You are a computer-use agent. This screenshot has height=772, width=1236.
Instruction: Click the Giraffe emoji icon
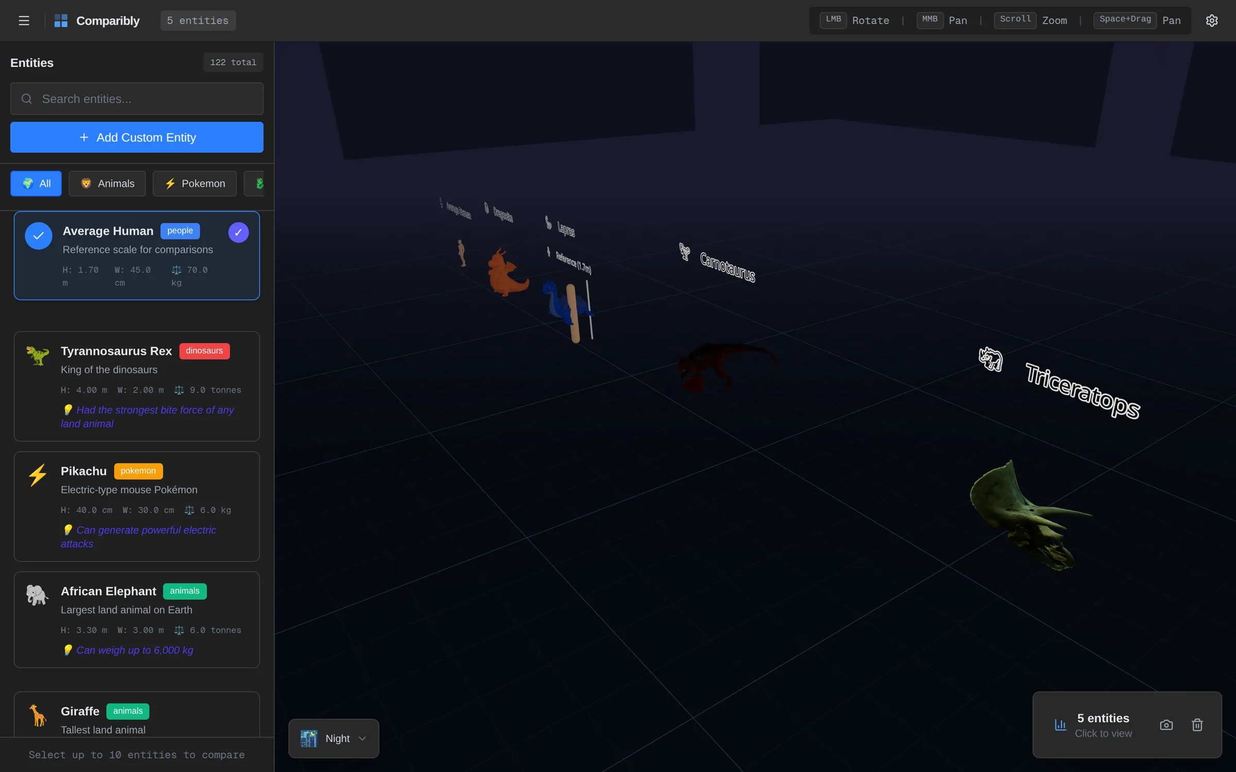[x=38, y=715]
